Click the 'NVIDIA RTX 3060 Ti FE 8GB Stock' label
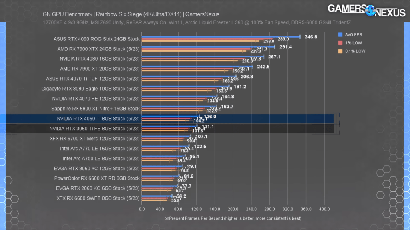 pyautogui.click(x=94, y=129)
